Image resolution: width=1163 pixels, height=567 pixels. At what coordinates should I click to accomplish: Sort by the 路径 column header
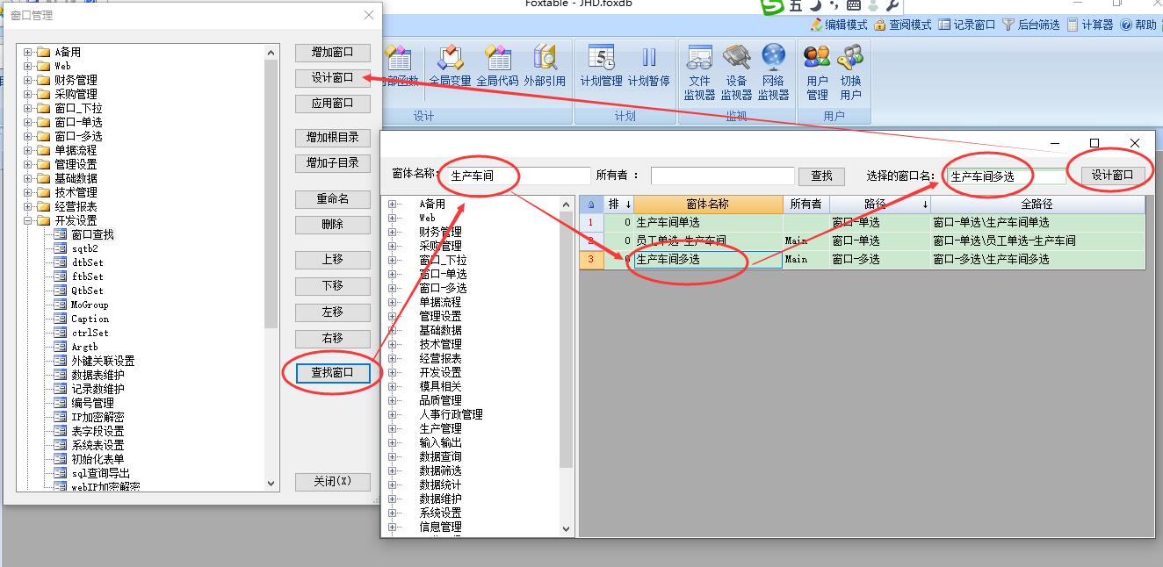pos(875,204)
